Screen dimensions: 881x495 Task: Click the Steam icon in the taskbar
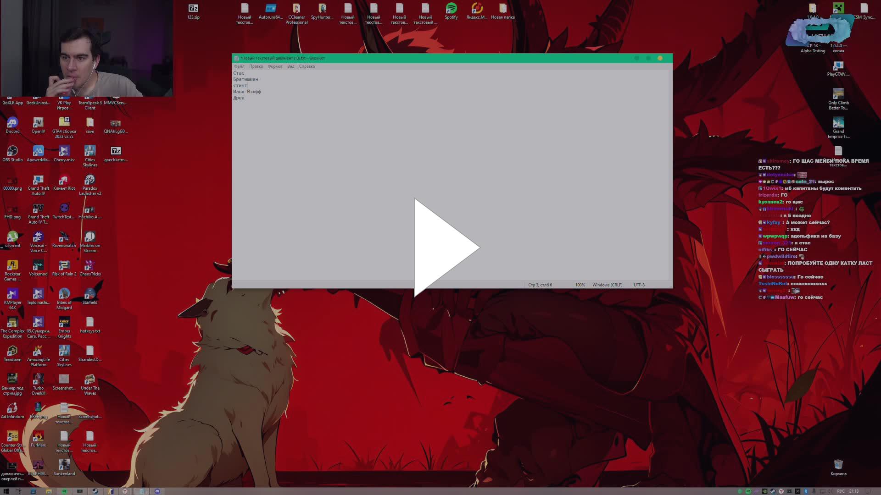(95, 491)
